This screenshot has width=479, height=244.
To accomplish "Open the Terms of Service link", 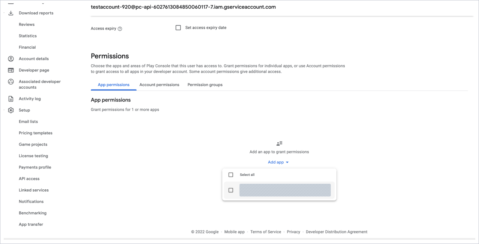I will 266,232.
